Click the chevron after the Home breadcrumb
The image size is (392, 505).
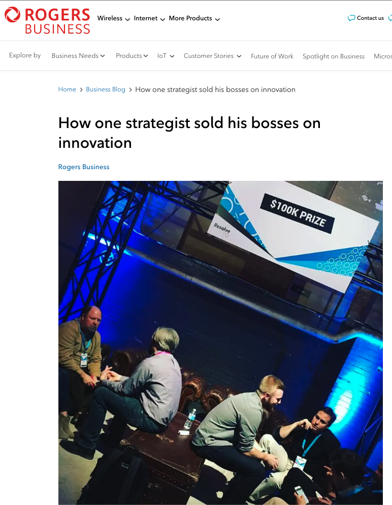click(81, 89)
